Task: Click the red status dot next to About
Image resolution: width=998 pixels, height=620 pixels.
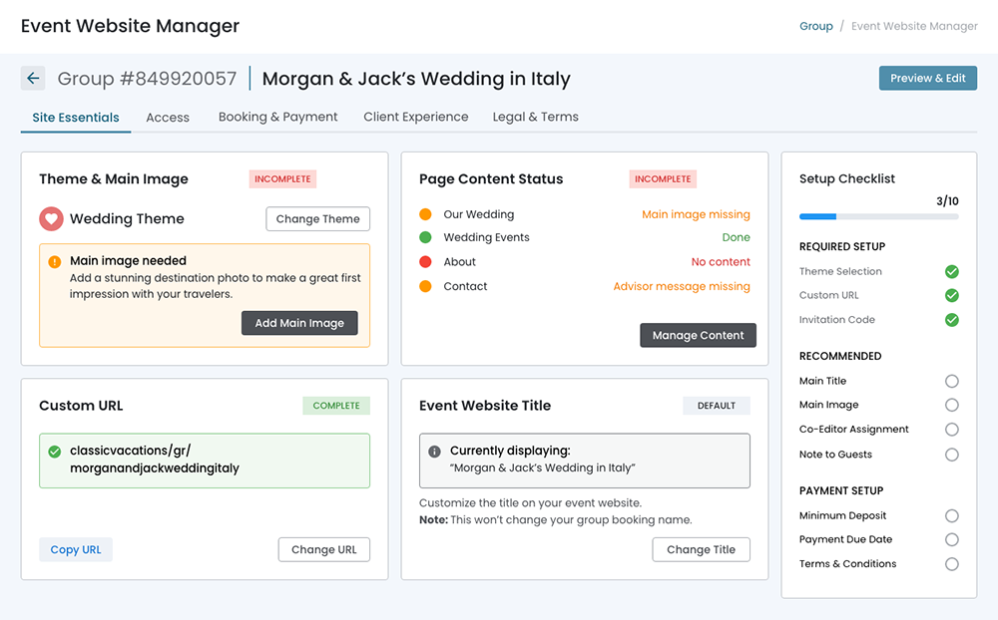Action: pyautogui.click(x=425, y=262)
